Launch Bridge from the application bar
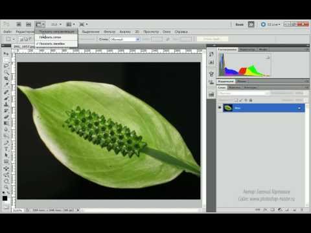 [19, 25]
